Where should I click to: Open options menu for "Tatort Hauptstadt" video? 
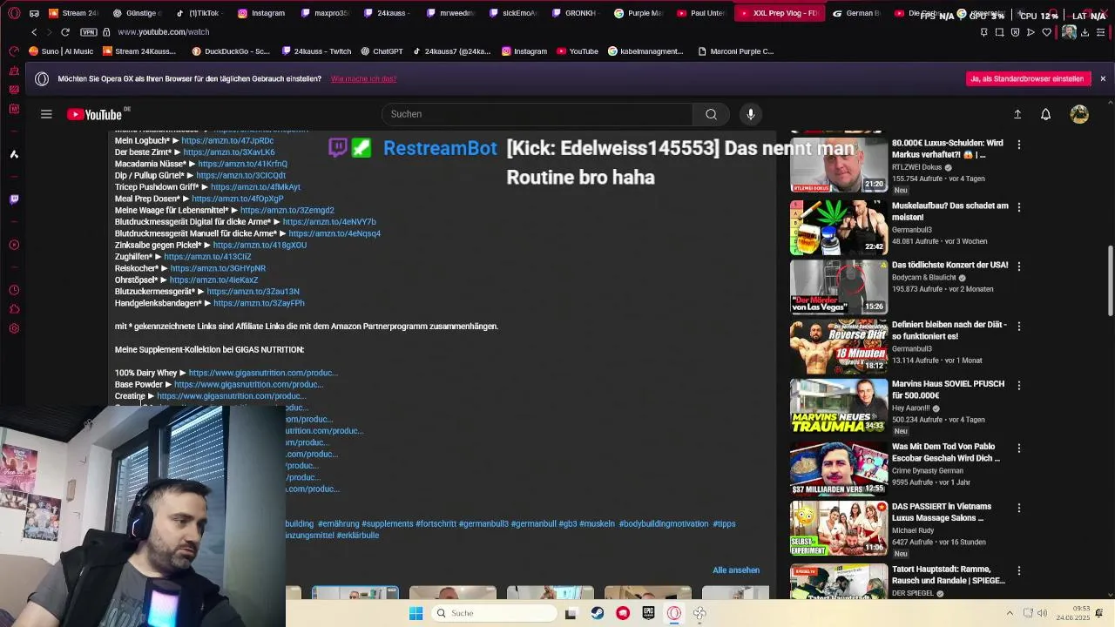1018,570
